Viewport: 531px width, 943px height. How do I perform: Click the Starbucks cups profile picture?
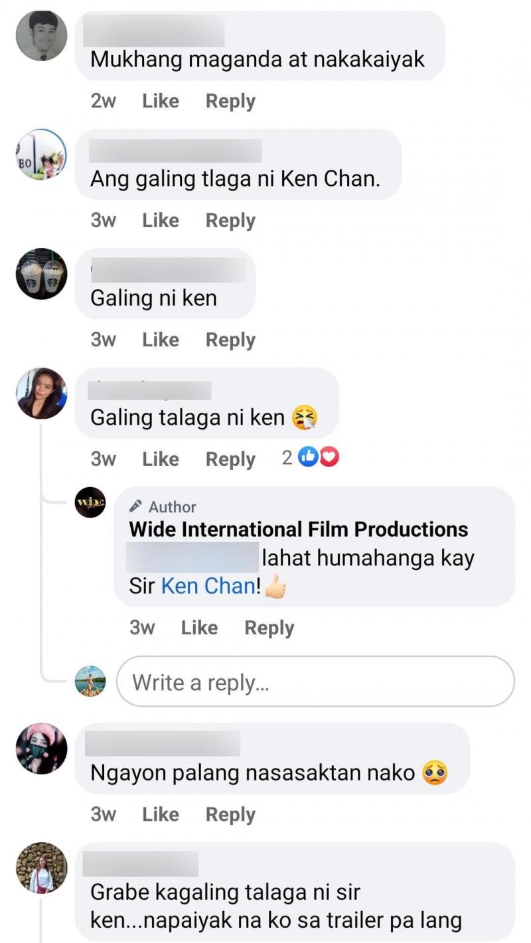pyautogui.click(x=41, y=274)
